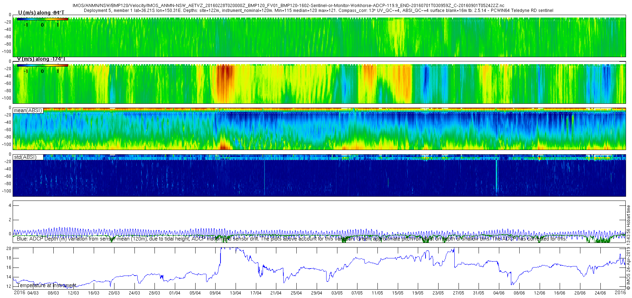Click the vertical IMOS 24-Apr-2019 timestamp text

(x=628, y=247)
